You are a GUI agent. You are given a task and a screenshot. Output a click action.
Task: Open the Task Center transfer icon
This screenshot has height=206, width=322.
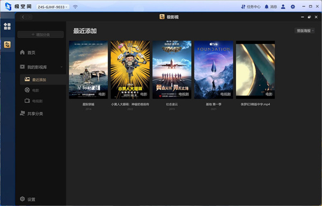click(x=243, y=7)
